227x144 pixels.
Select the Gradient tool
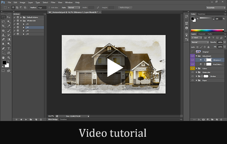[9, 39]
